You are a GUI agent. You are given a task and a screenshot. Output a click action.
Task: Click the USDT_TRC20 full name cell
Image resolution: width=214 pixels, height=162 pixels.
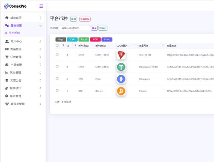(x=102, y=55)
